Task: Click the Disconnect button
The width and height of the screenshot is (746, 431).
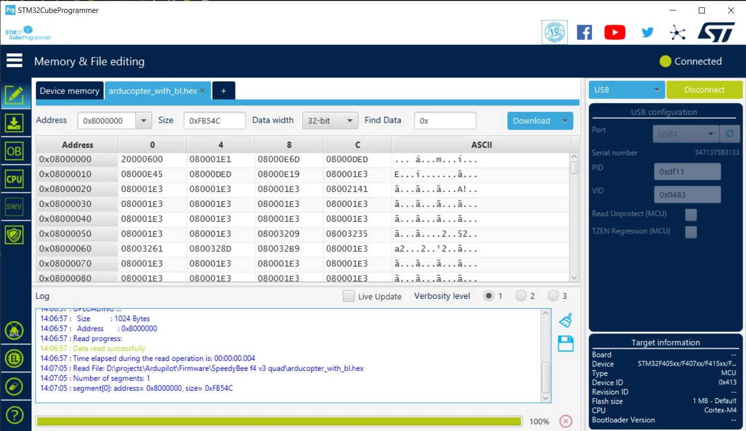Action: pos(704,89)
